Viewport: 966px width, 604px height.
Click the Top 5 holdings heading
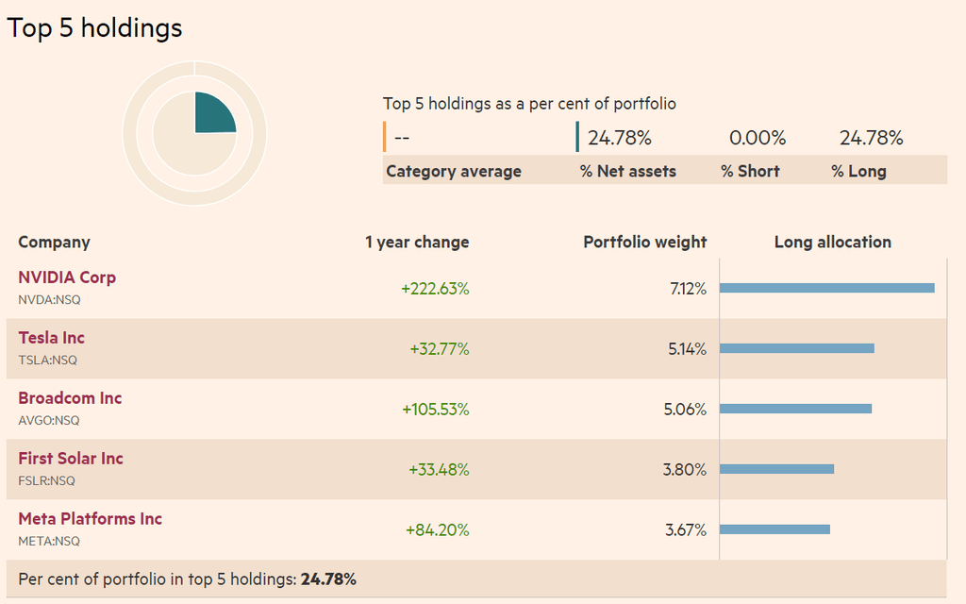[94, 28]
